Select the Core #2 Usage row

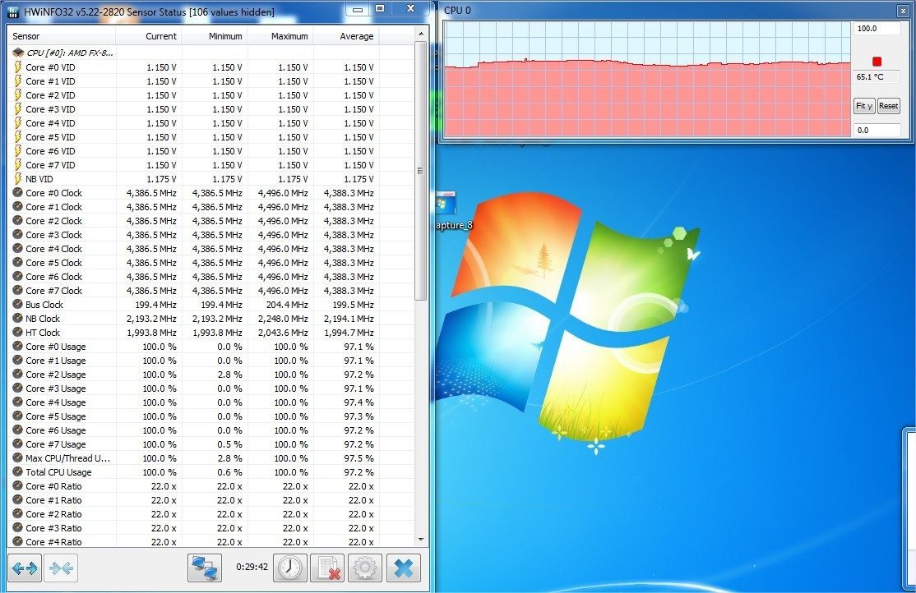[x=210, y=375]
